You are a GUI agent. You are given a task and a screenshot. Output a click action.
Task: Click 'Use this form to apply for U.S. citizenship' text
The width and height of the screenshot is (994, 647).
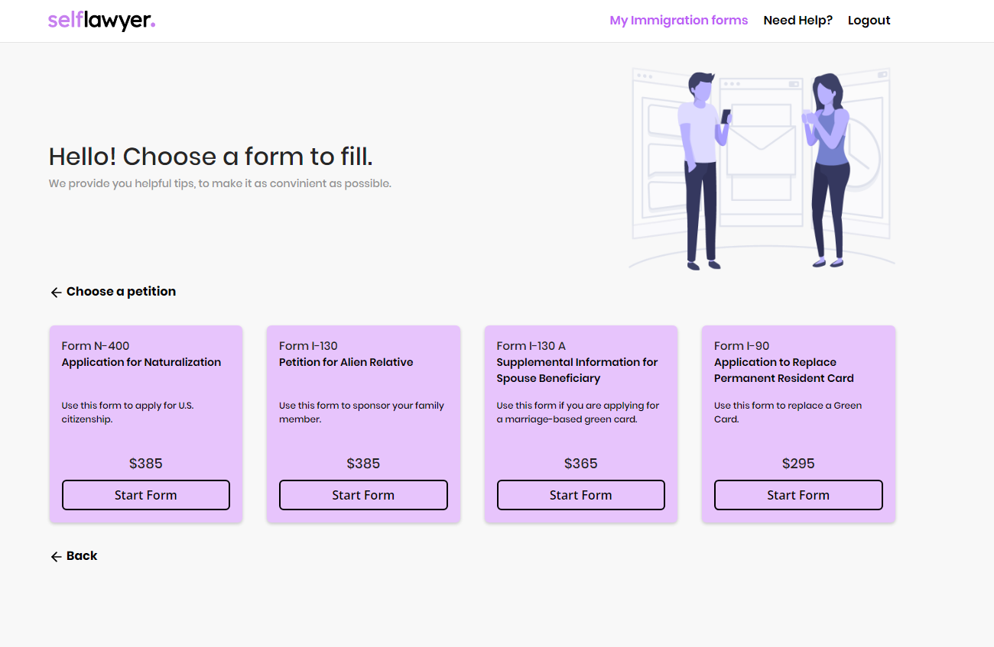(x=128, y=412)
